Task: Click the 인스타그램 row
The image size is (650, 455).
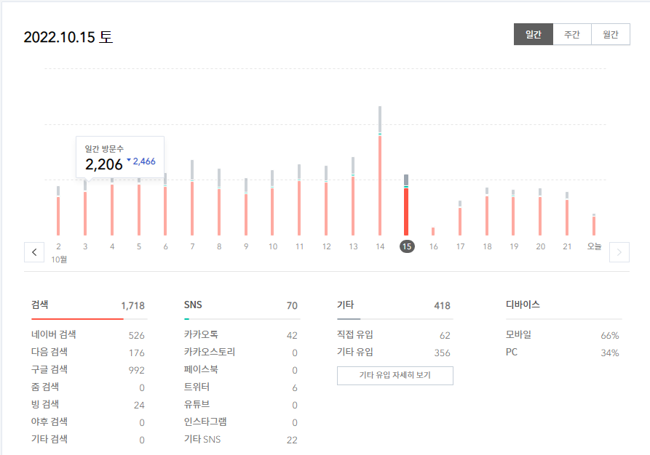Action: (x=241, y=422)
